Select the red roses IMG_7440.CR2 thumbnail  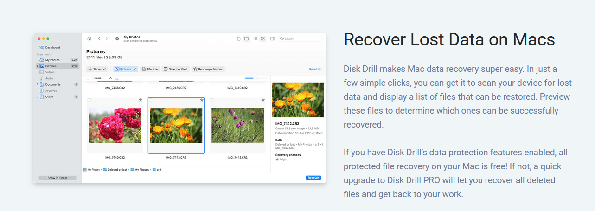[x=115, y=125]
